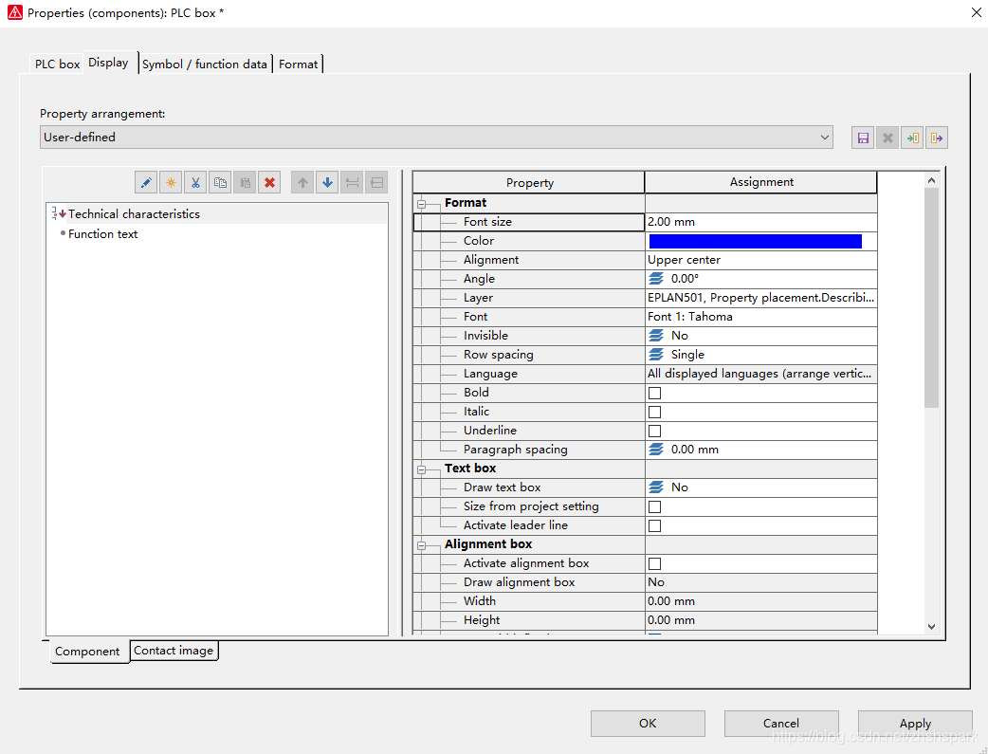Image resolution: width=988 pixels, height=754 pixels.
Task: Click the New property star icon
Action: point(171,183)
